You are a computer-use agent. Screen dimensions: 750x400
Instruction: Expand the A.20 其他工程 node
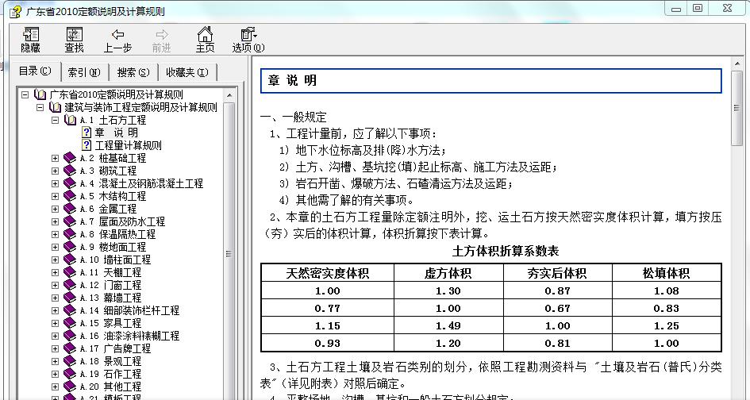pos(55,387)
